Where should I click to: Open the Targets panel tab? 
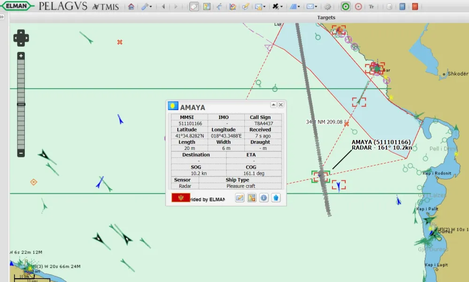326,18
